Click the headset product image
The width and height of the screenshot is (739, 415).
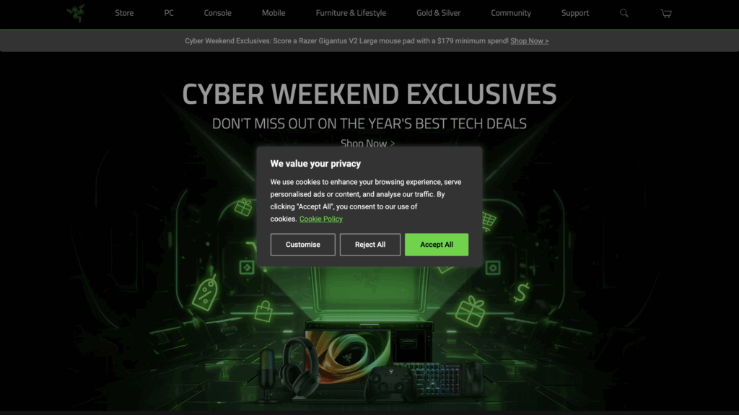coord(299,367)
